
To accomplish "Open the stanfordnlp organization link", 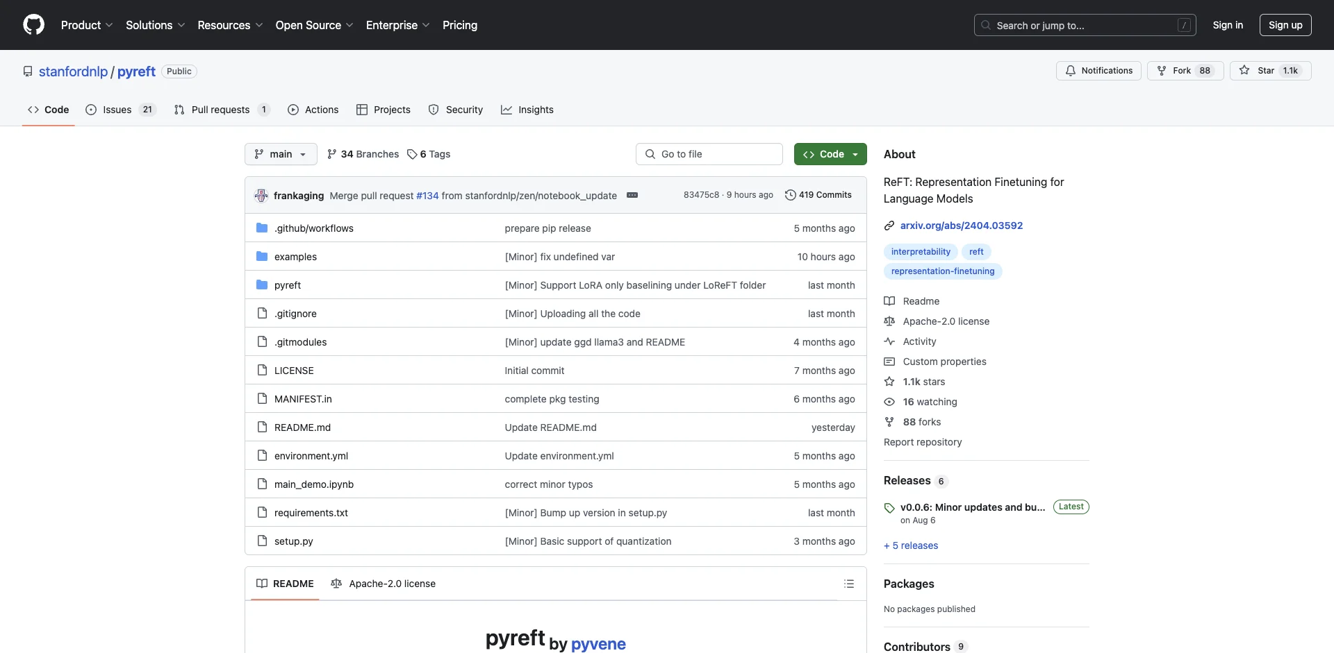I will 73,71.
